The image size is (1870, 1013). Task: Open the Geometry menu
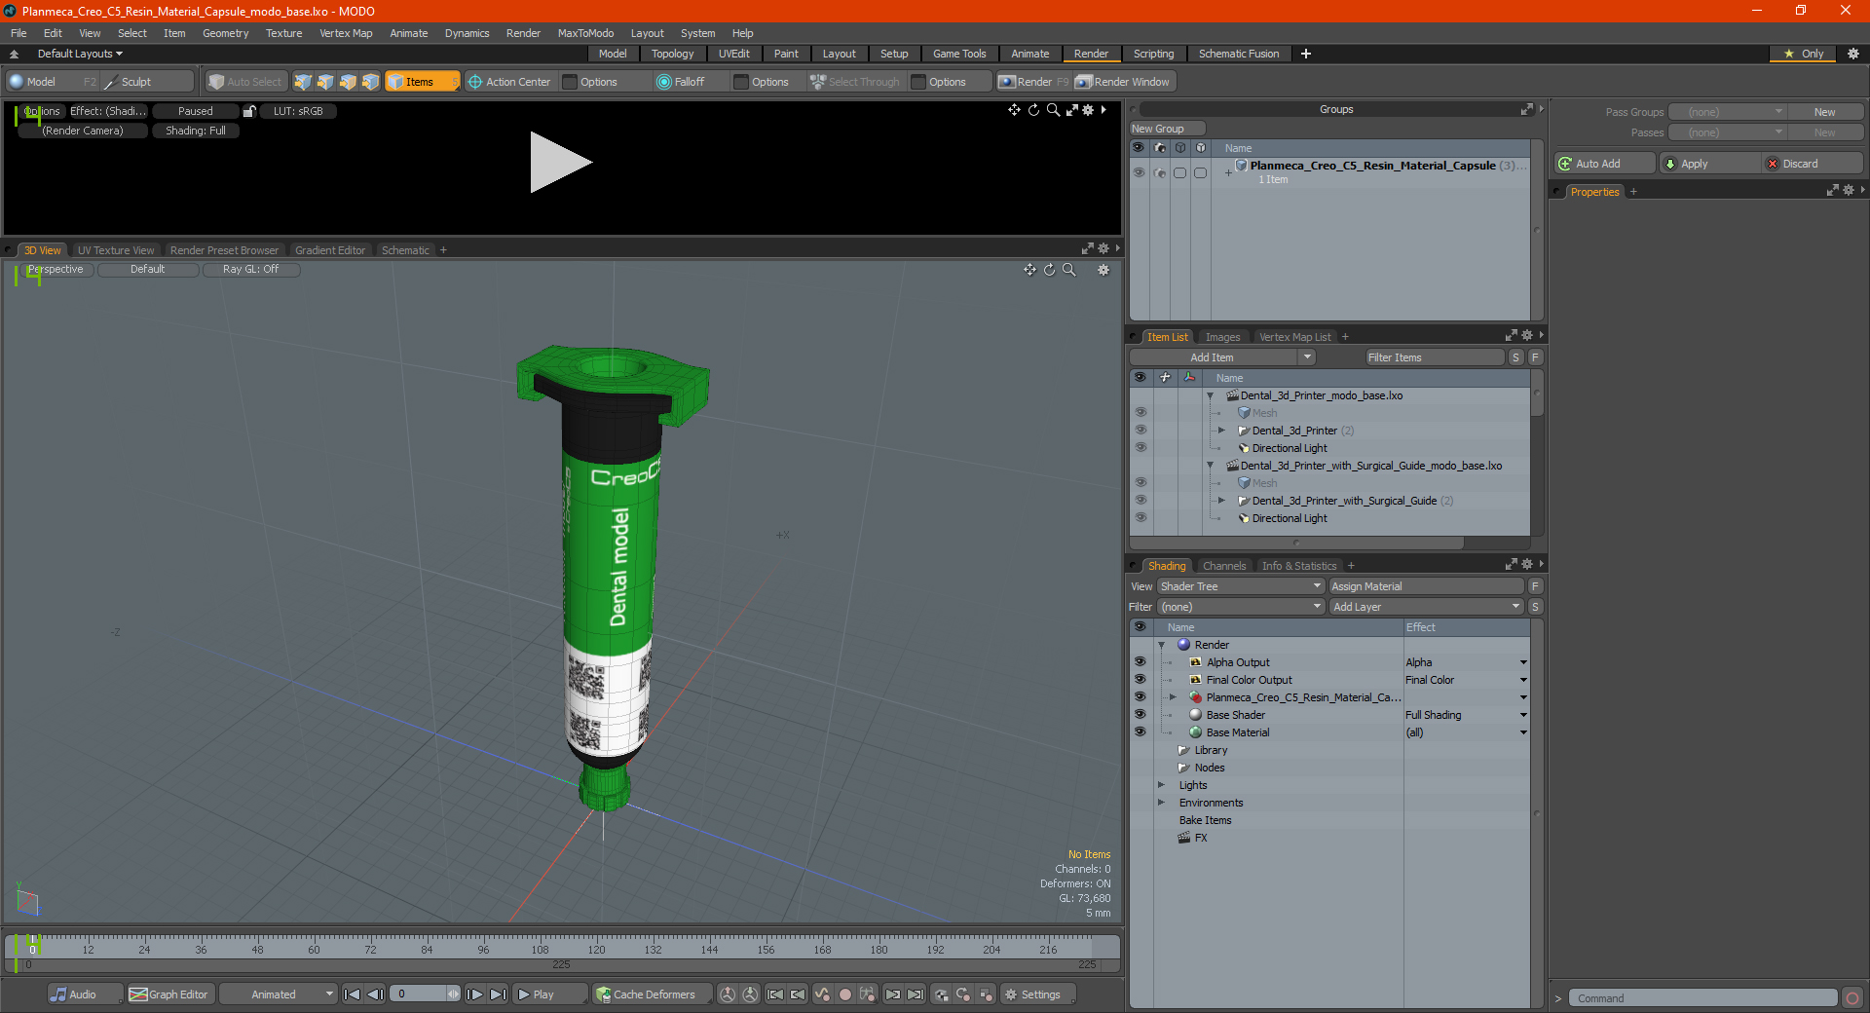point(225,33)
